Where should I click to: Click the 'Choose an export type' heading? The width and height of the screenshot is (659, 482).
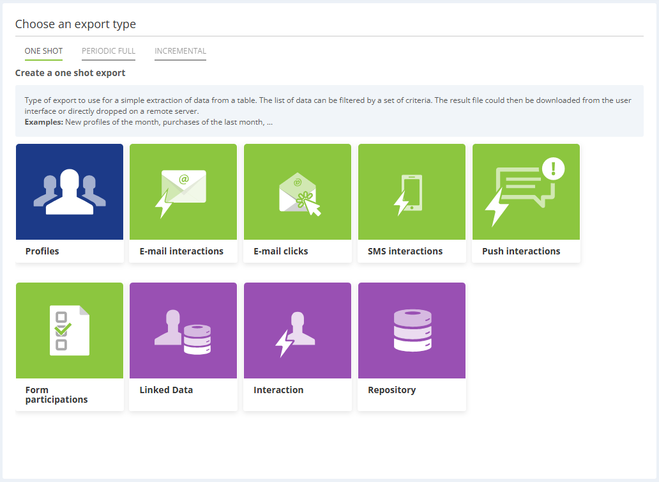click(75, 24)
